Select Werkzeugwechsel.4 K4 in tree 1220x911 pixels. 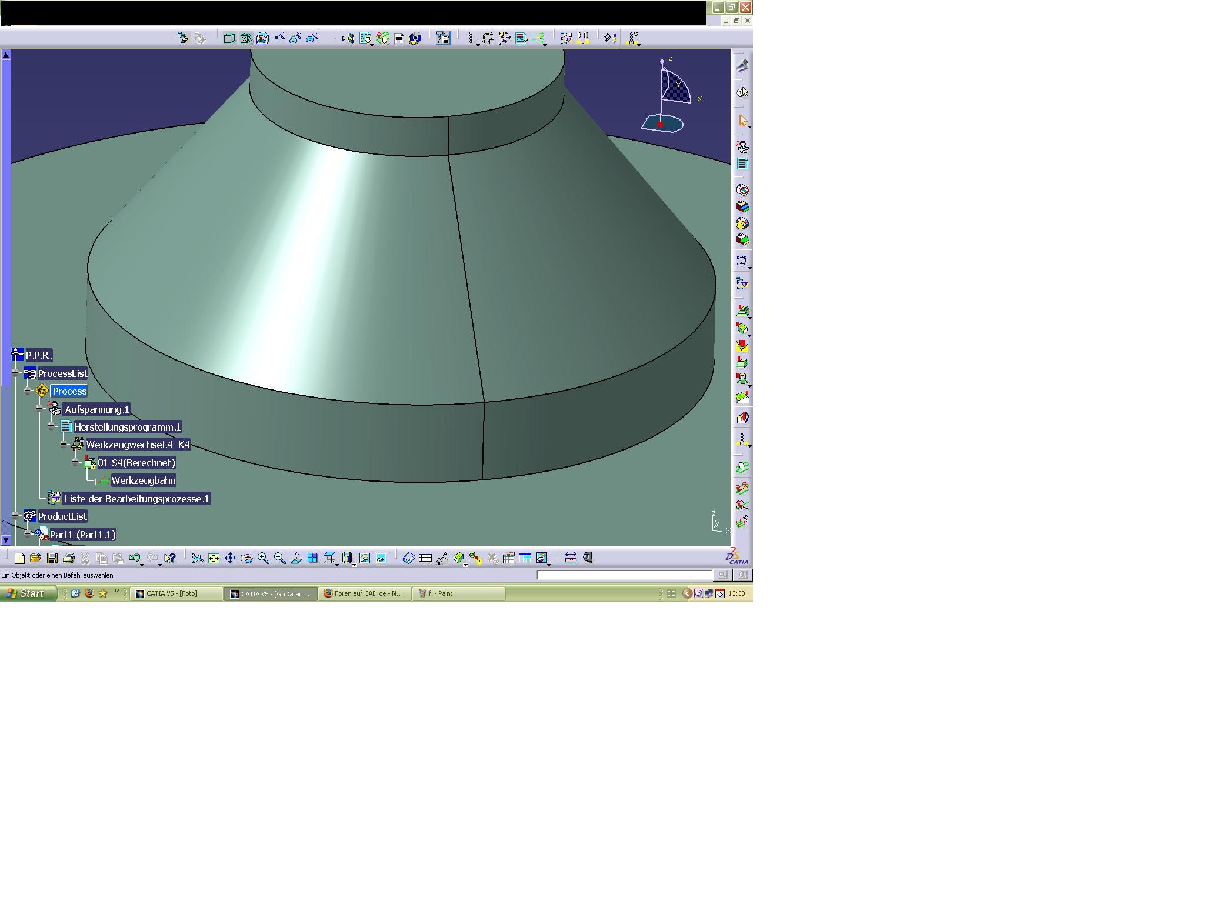point(138,445)
